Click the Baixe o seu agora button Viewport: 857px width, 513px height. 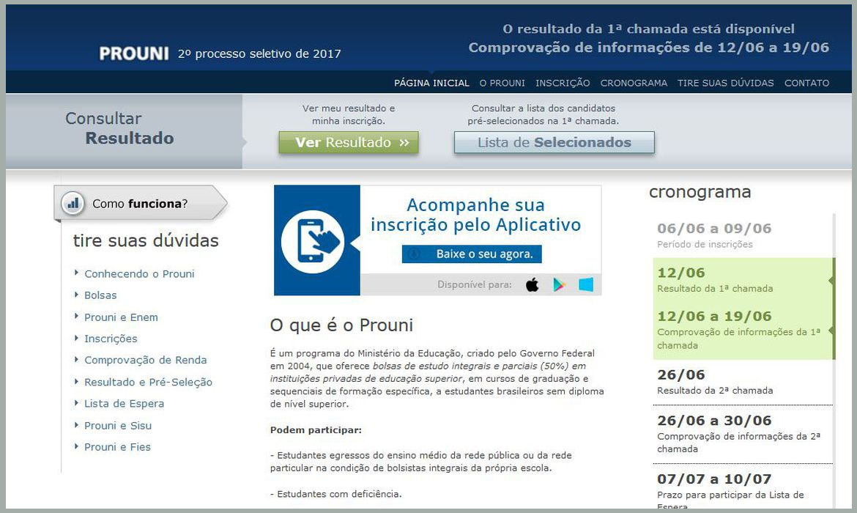coord(472,254)
